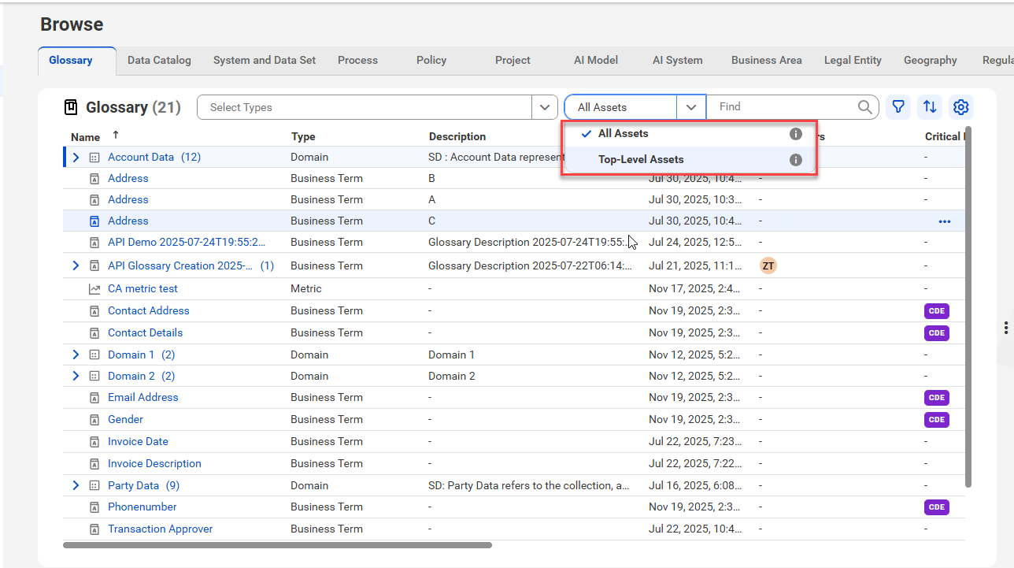The height and width of the screenshot is (568, 1014).
Task: Click domain icon beside Party Data
Action: click(x=94, y=486)
